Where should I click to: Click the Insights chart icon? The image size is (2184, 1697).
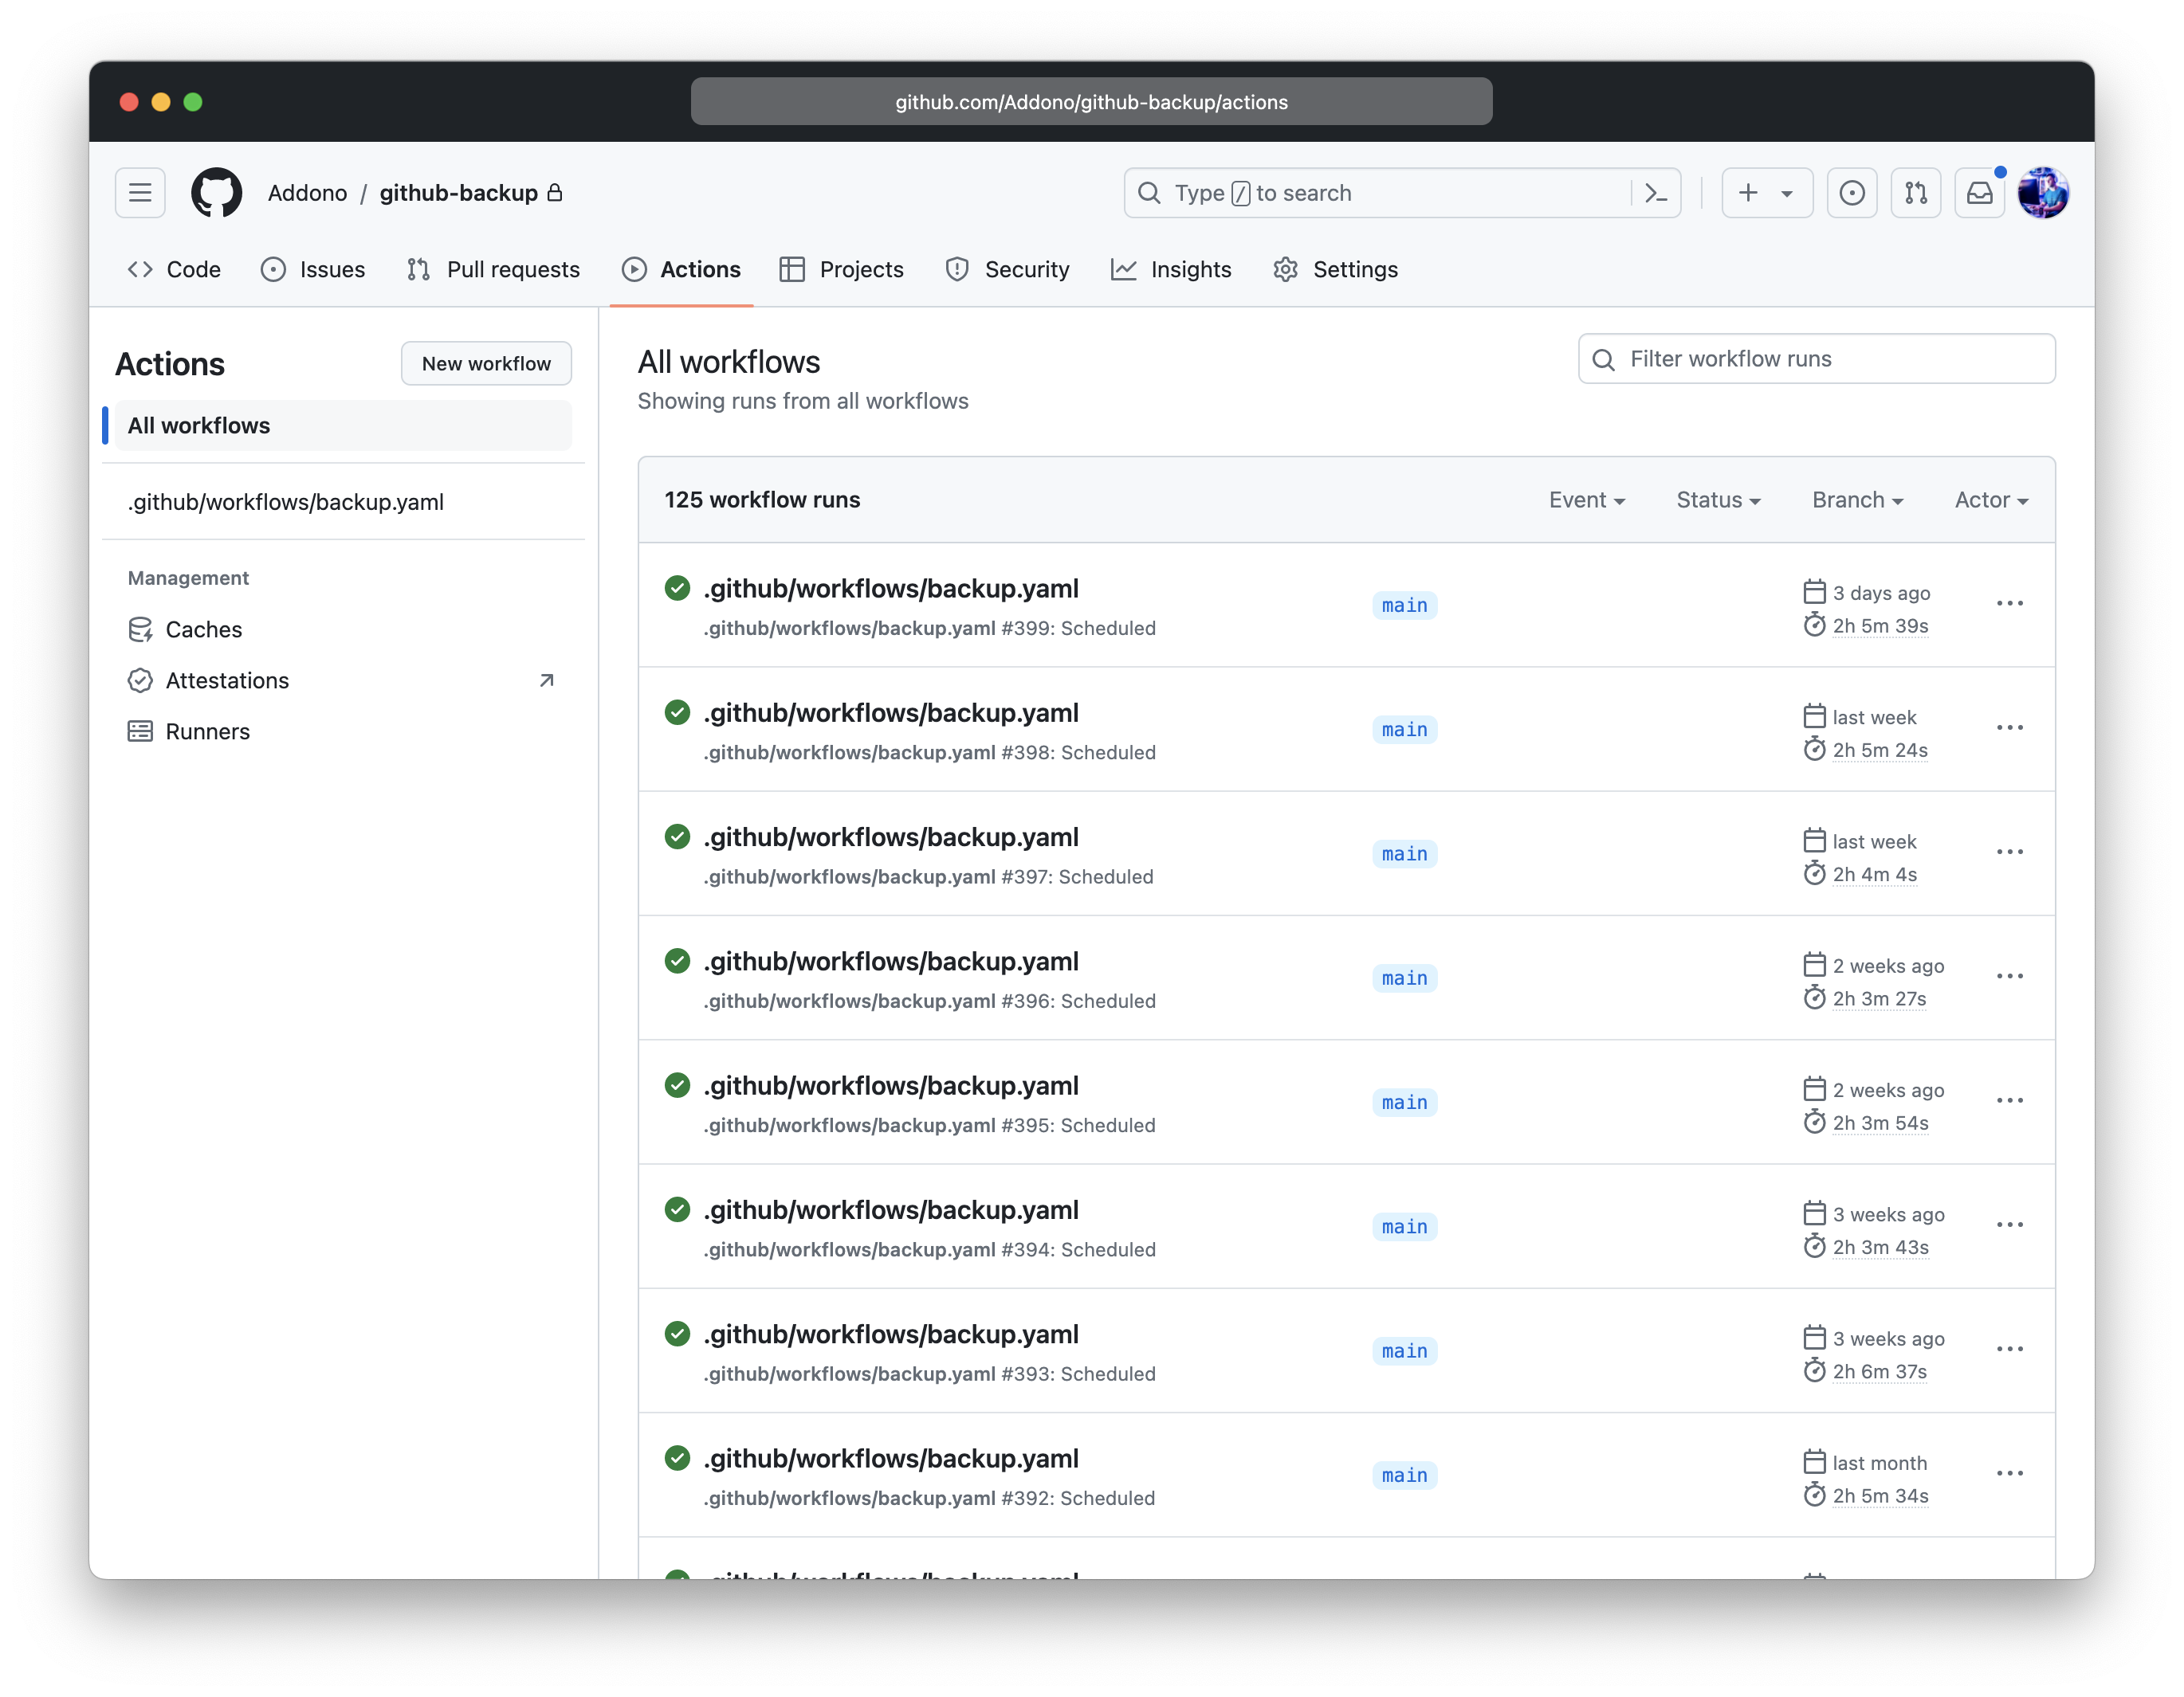tap(1127, 269)
